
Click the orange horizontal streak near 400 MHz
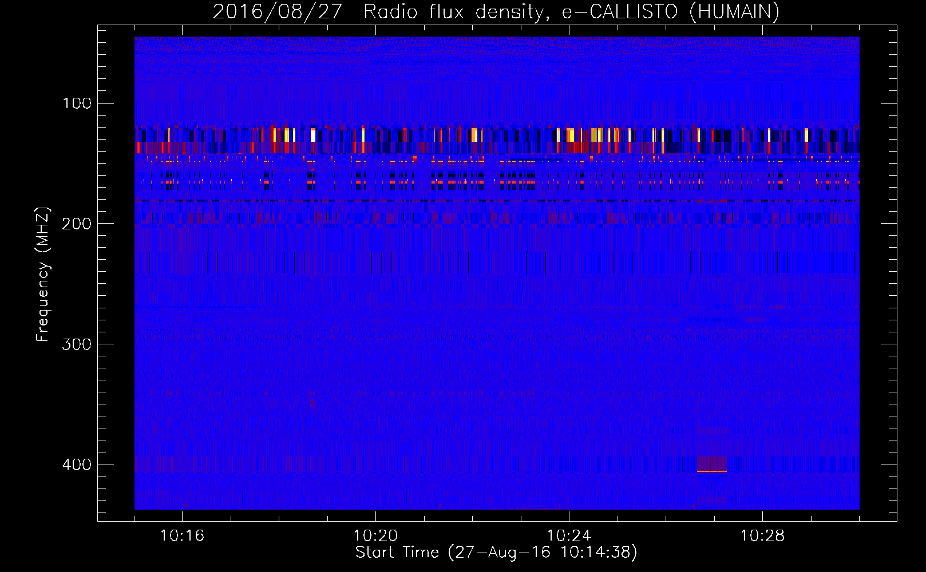coord(711,471)
